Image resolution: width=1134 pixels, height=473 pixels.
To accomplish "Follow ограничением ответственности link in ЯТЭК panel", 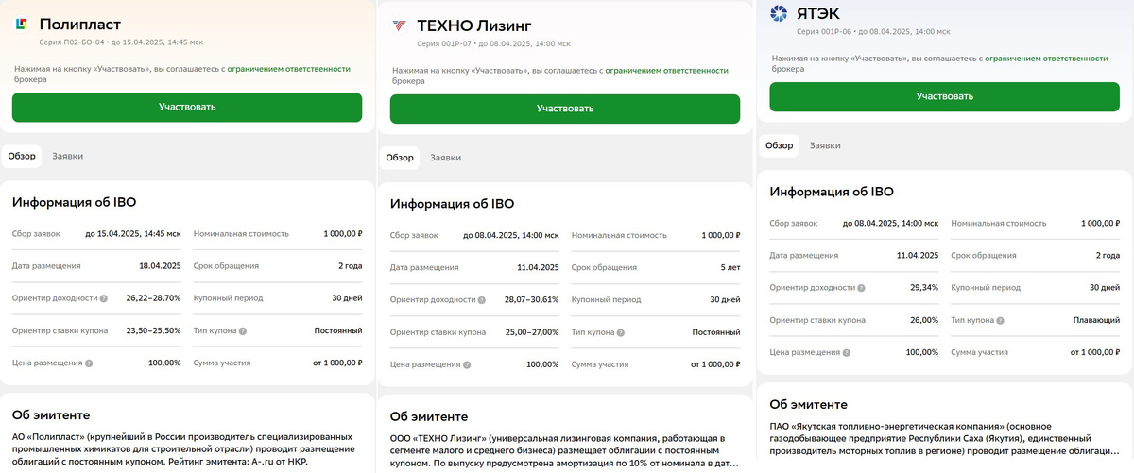I will pos(1044,58).
